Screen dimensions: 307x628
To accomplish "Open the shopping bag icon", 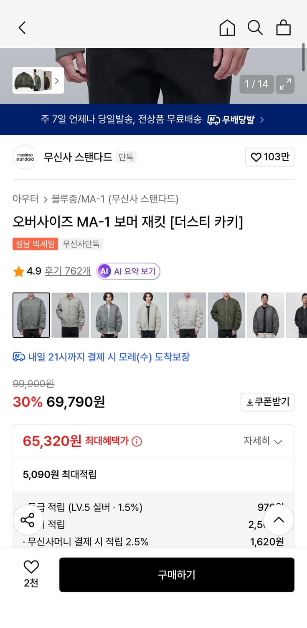I will point(284,28).
